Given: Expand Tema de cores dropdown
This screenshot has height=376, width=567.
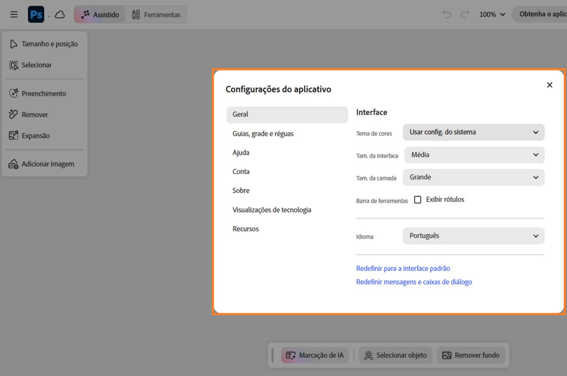Looking at the screenshot, I should pos(473,132).
